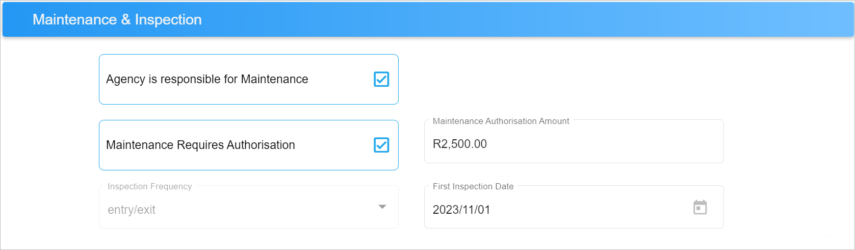Screen dimensions: 855x250
Task: Toggle Maintenance Requires Authorisation checkbox
Action: coord(381,145)
